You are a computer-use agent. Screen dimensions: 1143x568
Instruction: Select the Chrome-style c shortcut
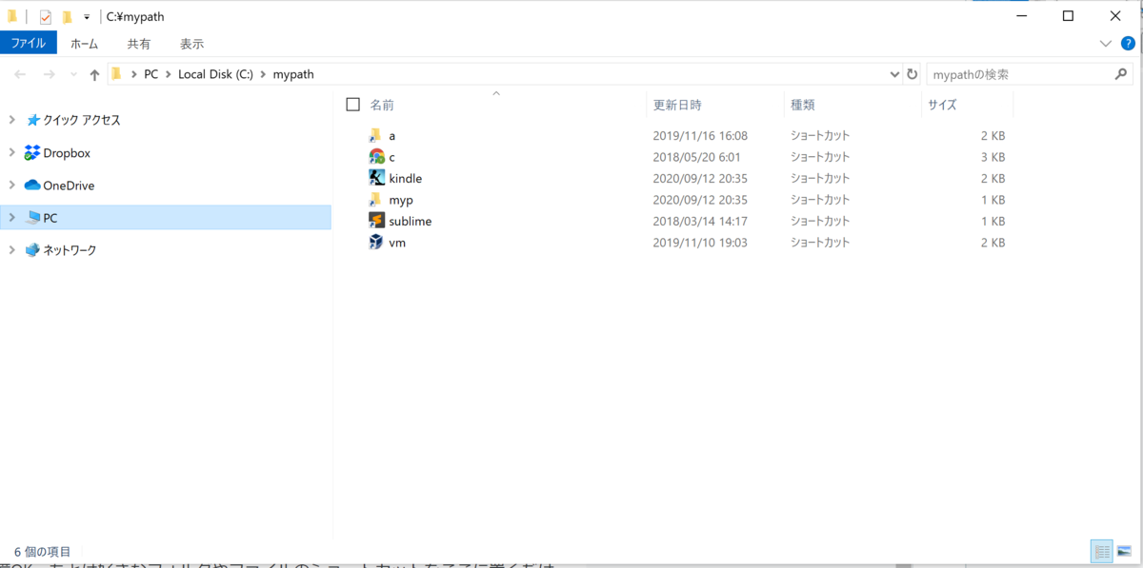click(391, 156)
